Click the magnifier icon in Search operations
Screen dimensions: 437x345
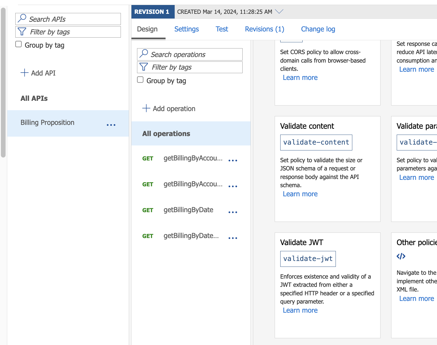click(144, 53)
